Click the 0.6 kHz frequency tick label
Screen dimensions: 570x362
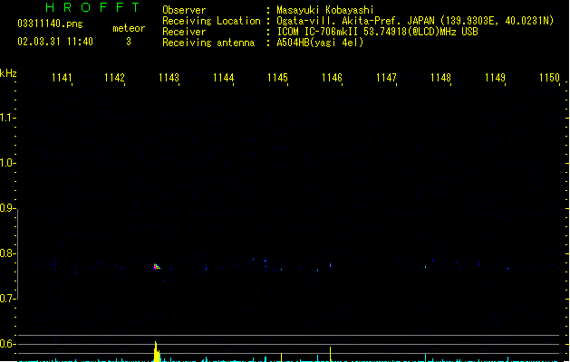(x=7, y=344)
